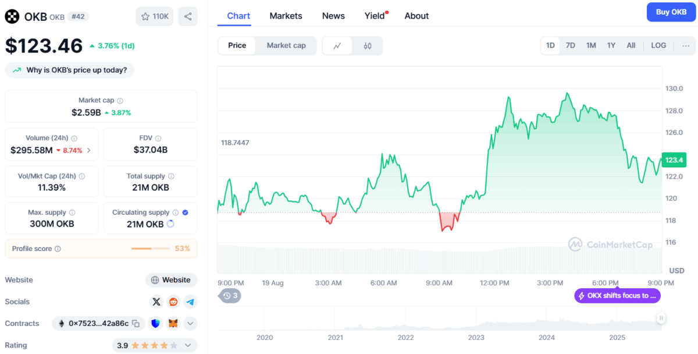Open the Website link button
This screenshot has width=698, height=354.
[171, 280]
